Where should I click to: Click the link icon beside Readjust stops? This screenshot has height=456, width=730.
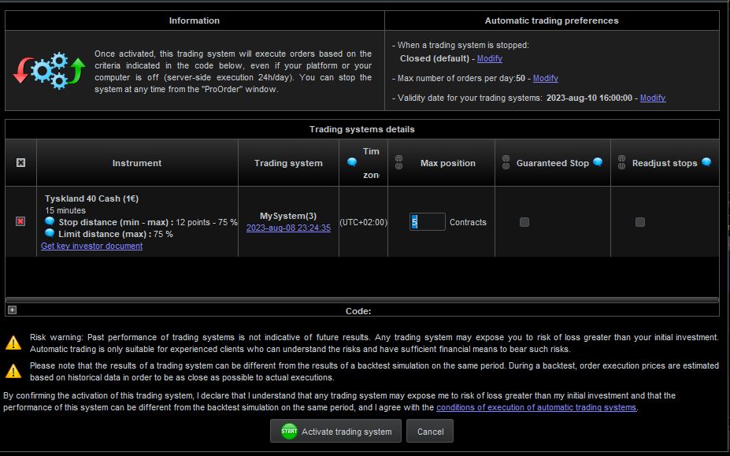(x=621, y=162)
